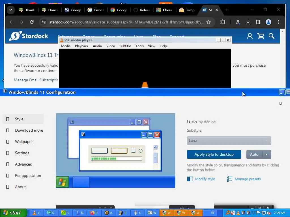290x217 pixels.
Task: Open the VLC Media menu
Action: (x=66, y=46)
